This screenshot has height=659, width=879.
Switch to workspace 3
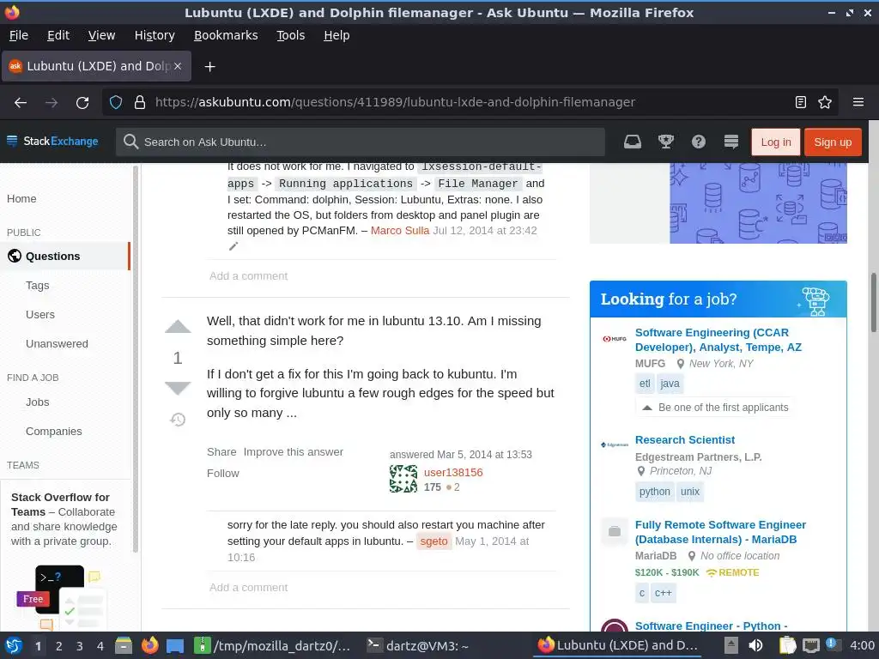[80, 646]
